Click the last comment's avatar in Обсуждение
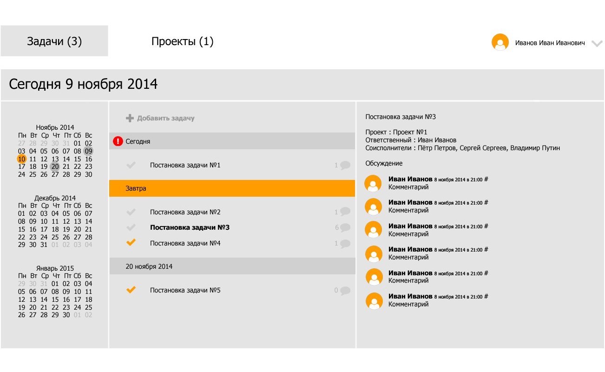The width and height of the screenshot is (605, 372). click(x=374, y=300)
